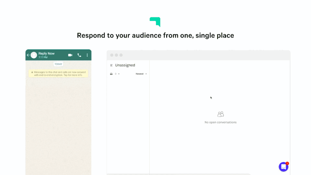Viewport: 311px width, 175px height.
Task: Tap the Reply Now profile avatar
Action: [34, 55]
